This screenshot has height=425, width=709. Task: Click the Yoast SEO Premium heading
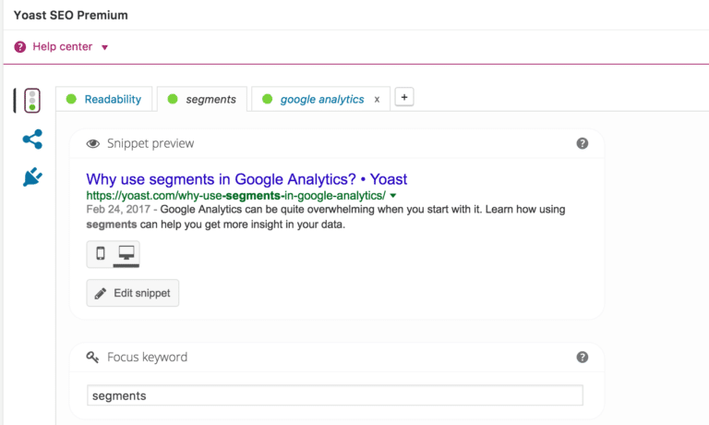point(70,15)
